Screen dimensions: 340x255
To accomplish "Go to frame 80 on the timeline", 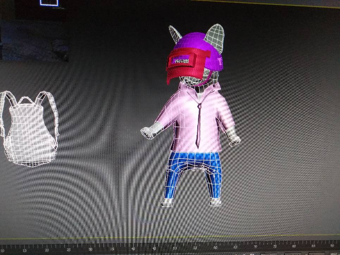I will 294,246.
